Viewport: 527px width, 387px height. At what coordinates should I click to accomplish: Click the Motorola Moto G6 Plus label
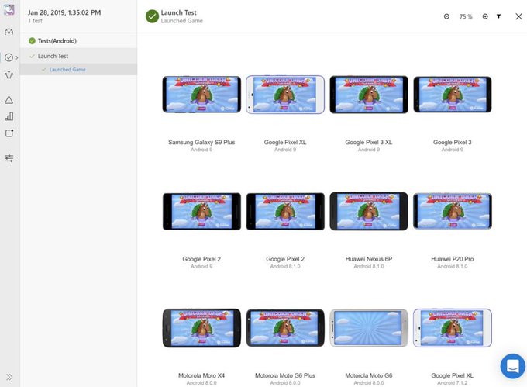pos(285,375)
